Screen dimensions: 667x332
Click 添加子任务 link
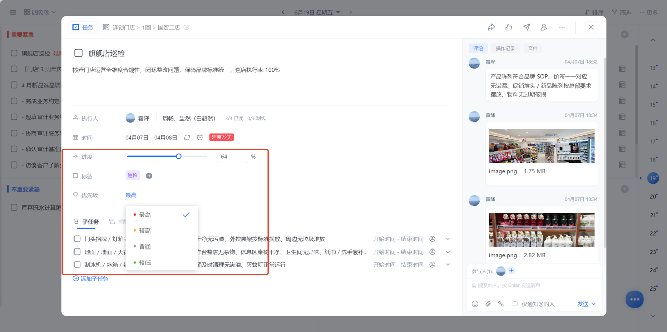point(91,279)
